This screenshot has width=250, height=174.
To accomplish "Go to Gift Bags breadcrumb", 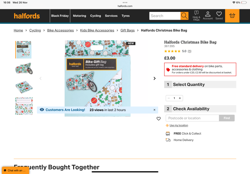I will point(127,30).
